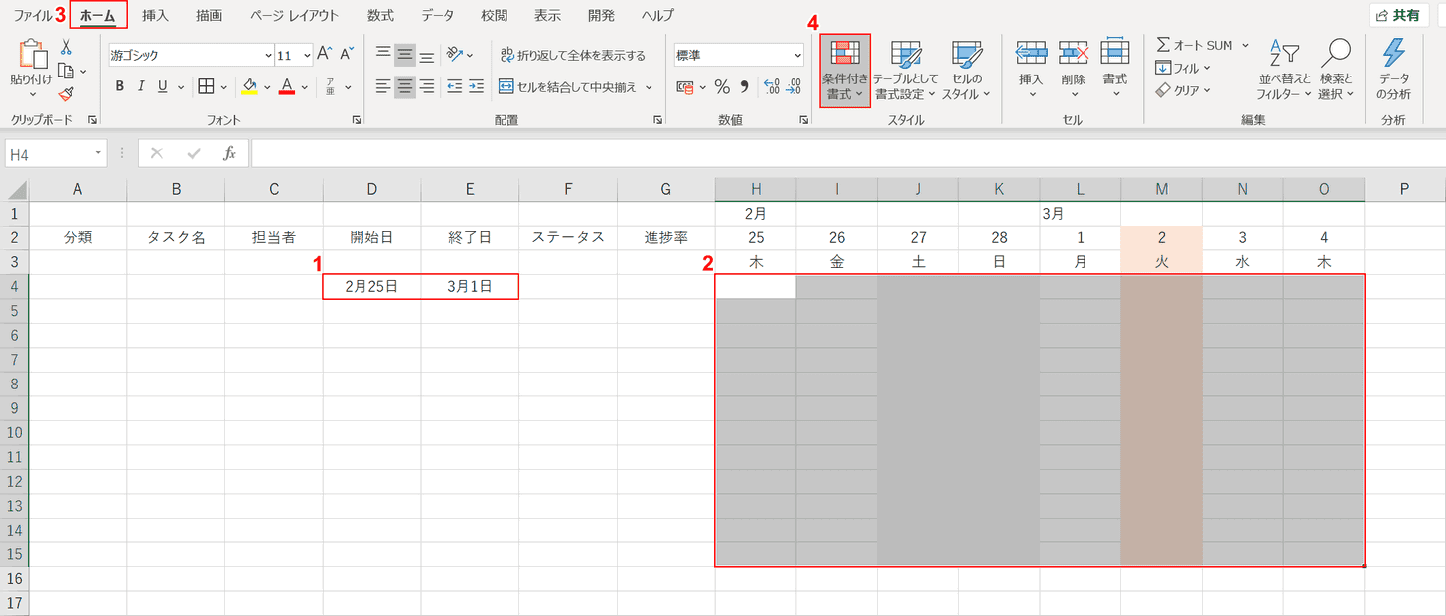Open the font name dropdown 游ゴシック
Image resolution: width=1446 pixels, height=616 pixels.
point(268,56)
